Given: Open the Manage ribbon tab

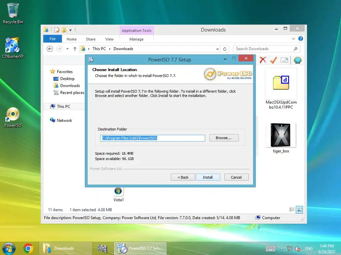Looking at the screenshot, I should click(x=136, y=39).
